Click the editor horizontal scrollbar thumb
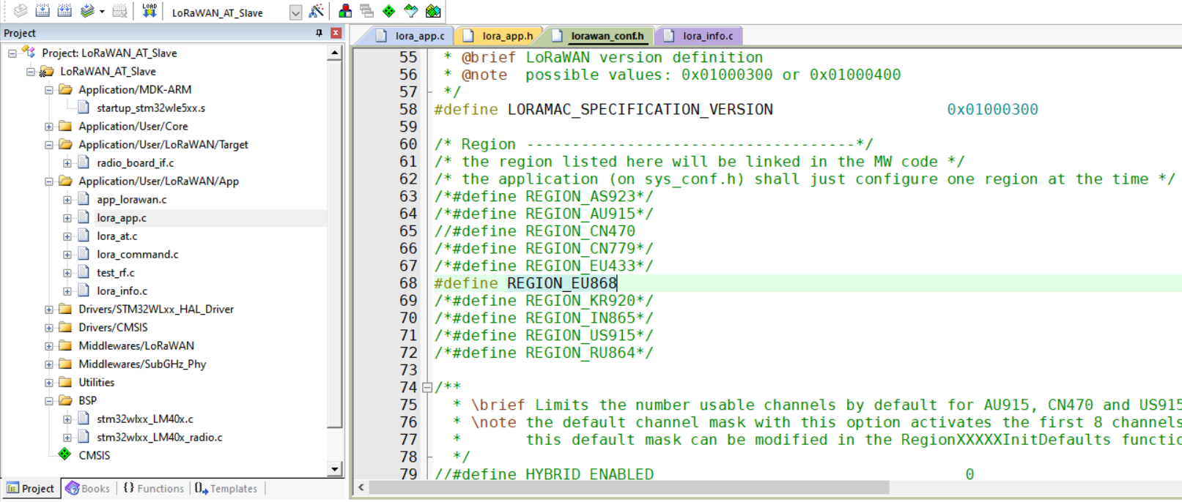This screenshot has width=1182, height=502. coord(629,487)
